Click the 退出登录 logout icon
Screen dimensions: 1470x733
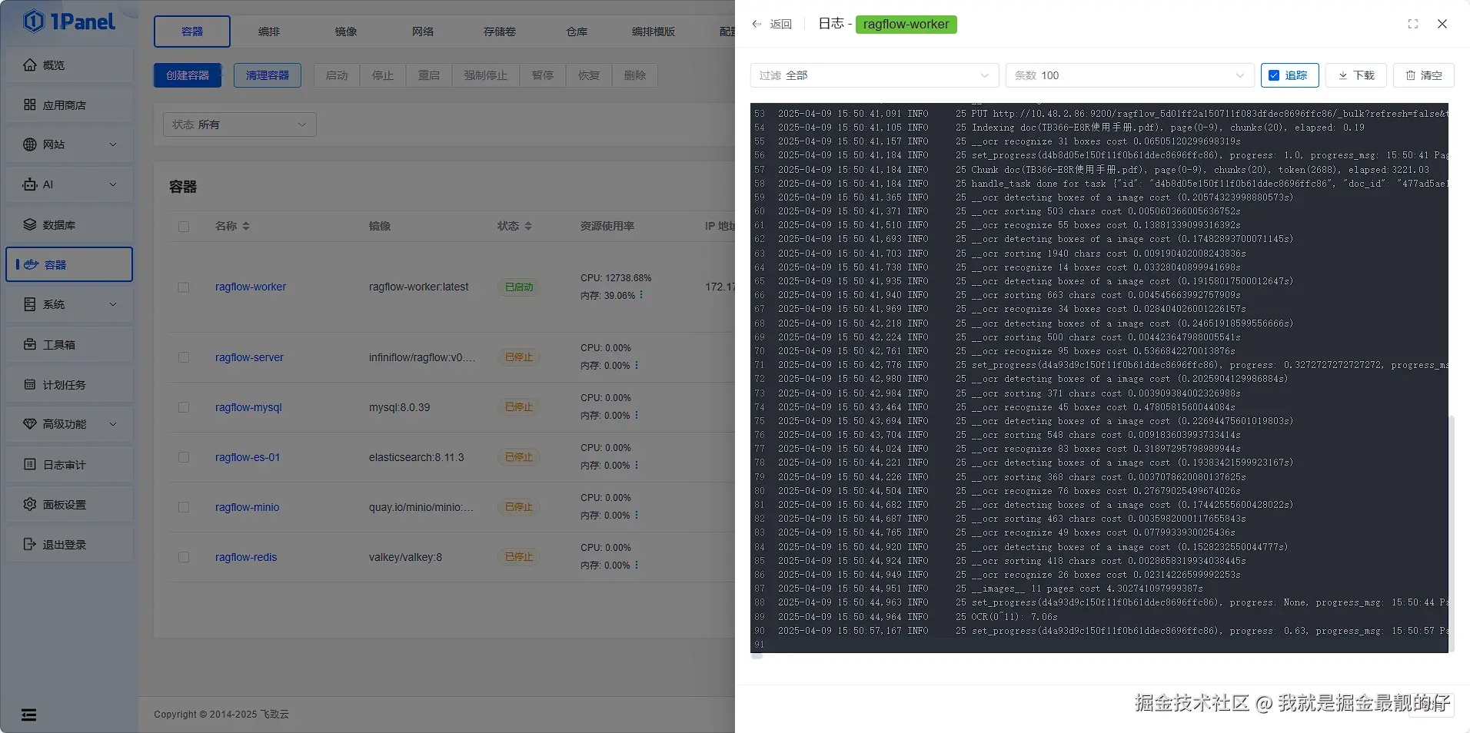coord(30,545)
